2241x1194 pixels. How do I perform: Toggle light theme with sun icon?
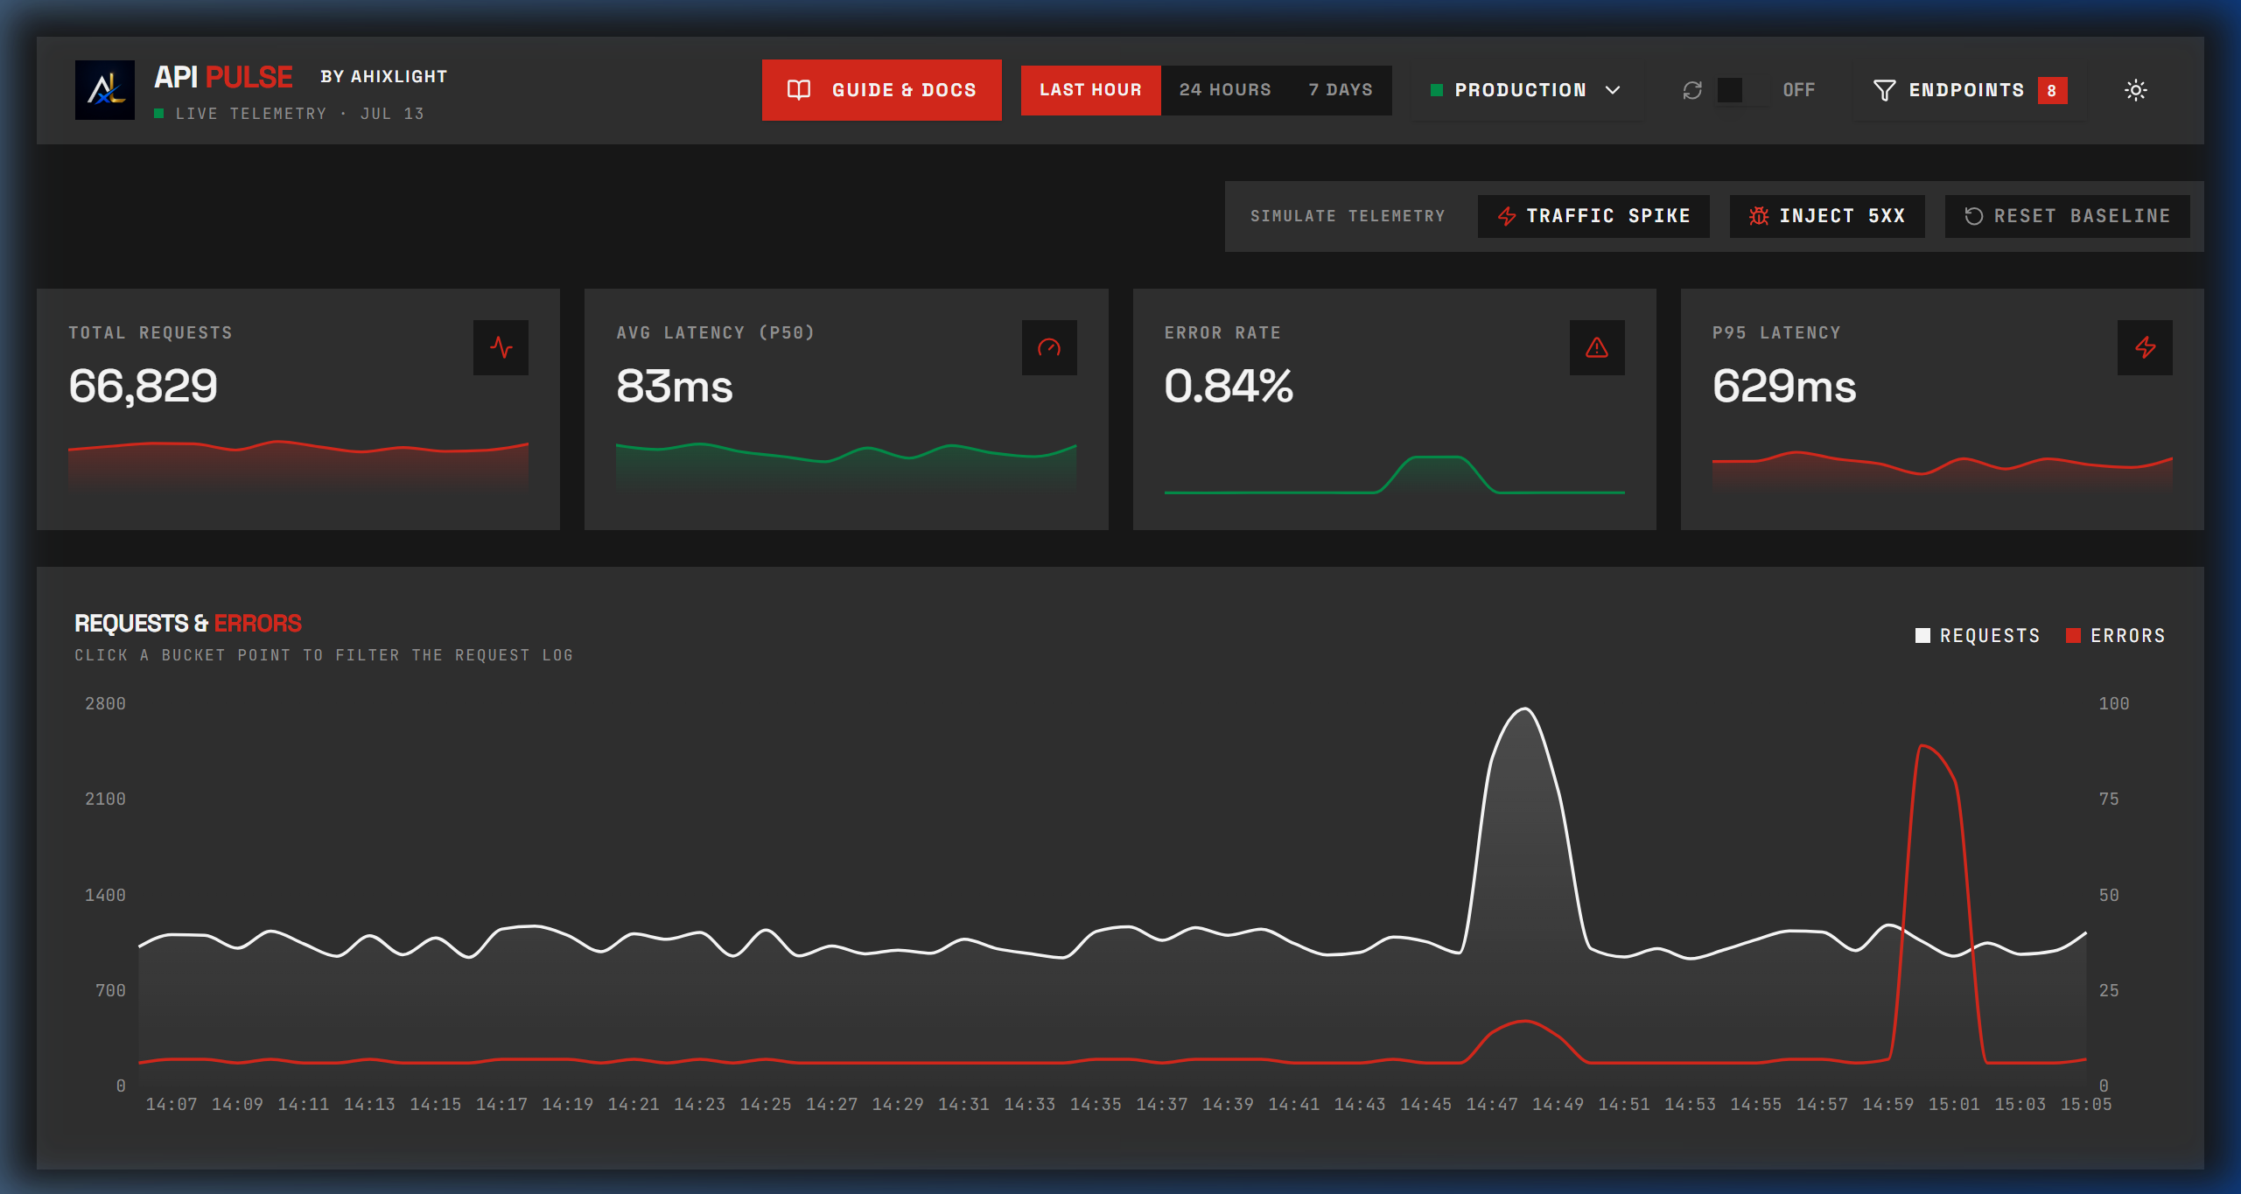pos(2136,90)
